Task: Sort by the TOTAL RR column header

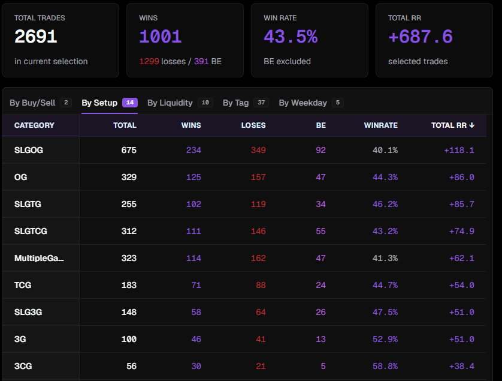Action: pos(452,125)
